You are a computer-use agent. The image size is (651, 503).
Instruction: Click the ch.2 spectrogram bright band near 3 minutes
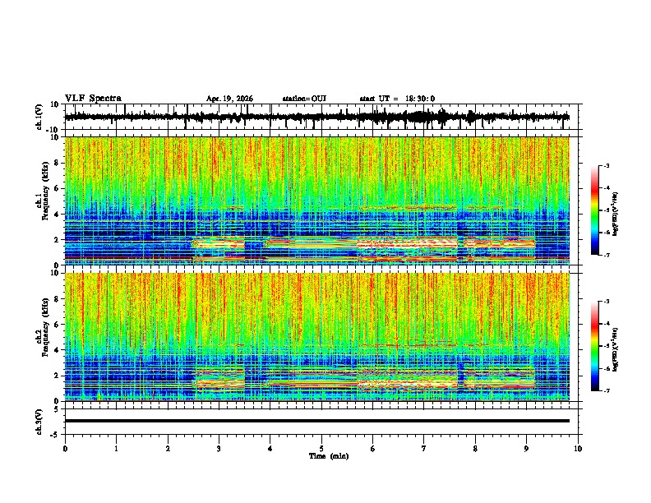[220, 380]
